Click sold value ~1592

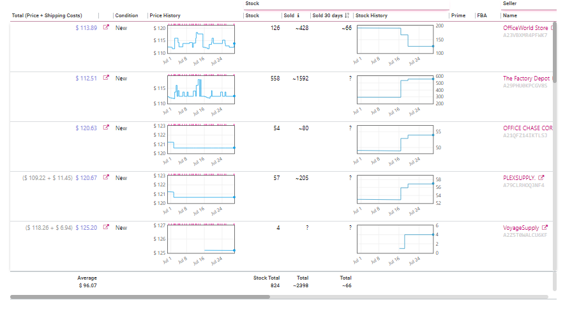pos(301,79)
